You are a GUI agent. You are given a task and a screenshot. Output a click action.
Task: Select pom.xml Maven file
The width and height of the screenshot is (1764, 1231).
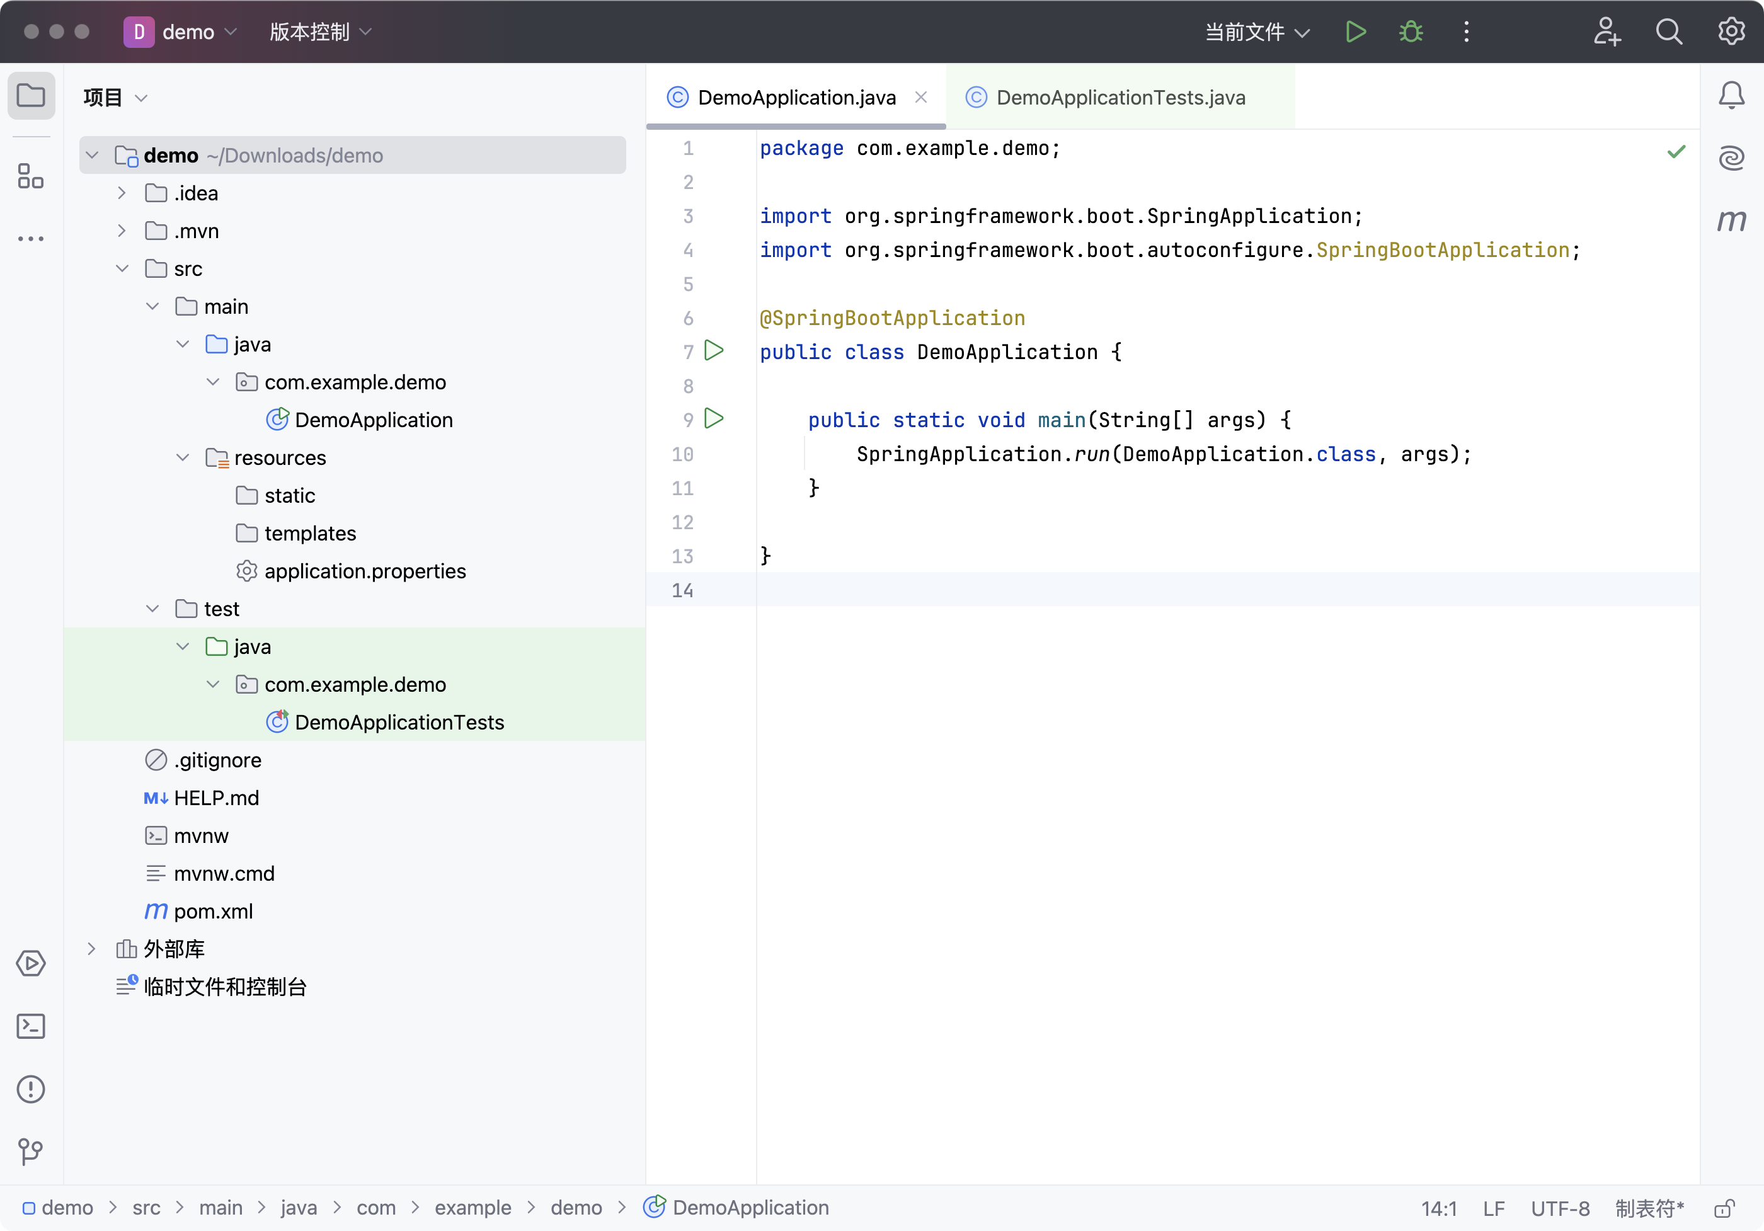[x=199, y=912]
